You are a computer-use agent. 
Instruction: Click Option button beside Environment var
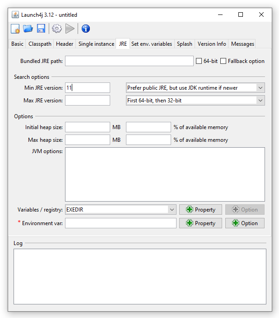(x=245, y=223)
